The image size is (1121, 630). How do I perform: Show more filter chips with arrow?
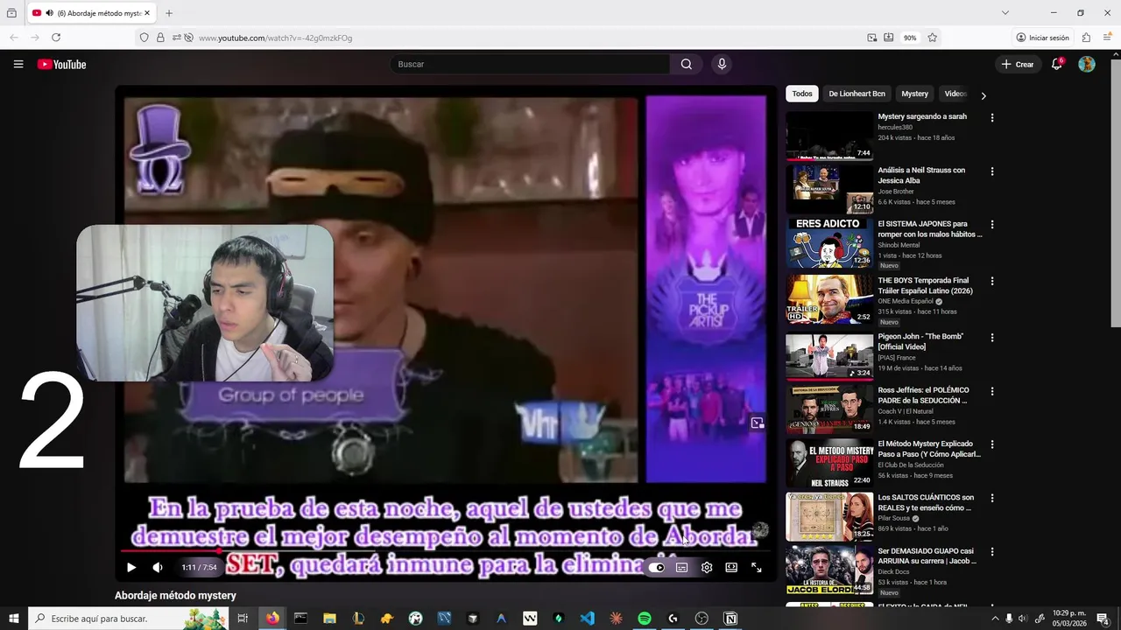(x=983, y=95)
